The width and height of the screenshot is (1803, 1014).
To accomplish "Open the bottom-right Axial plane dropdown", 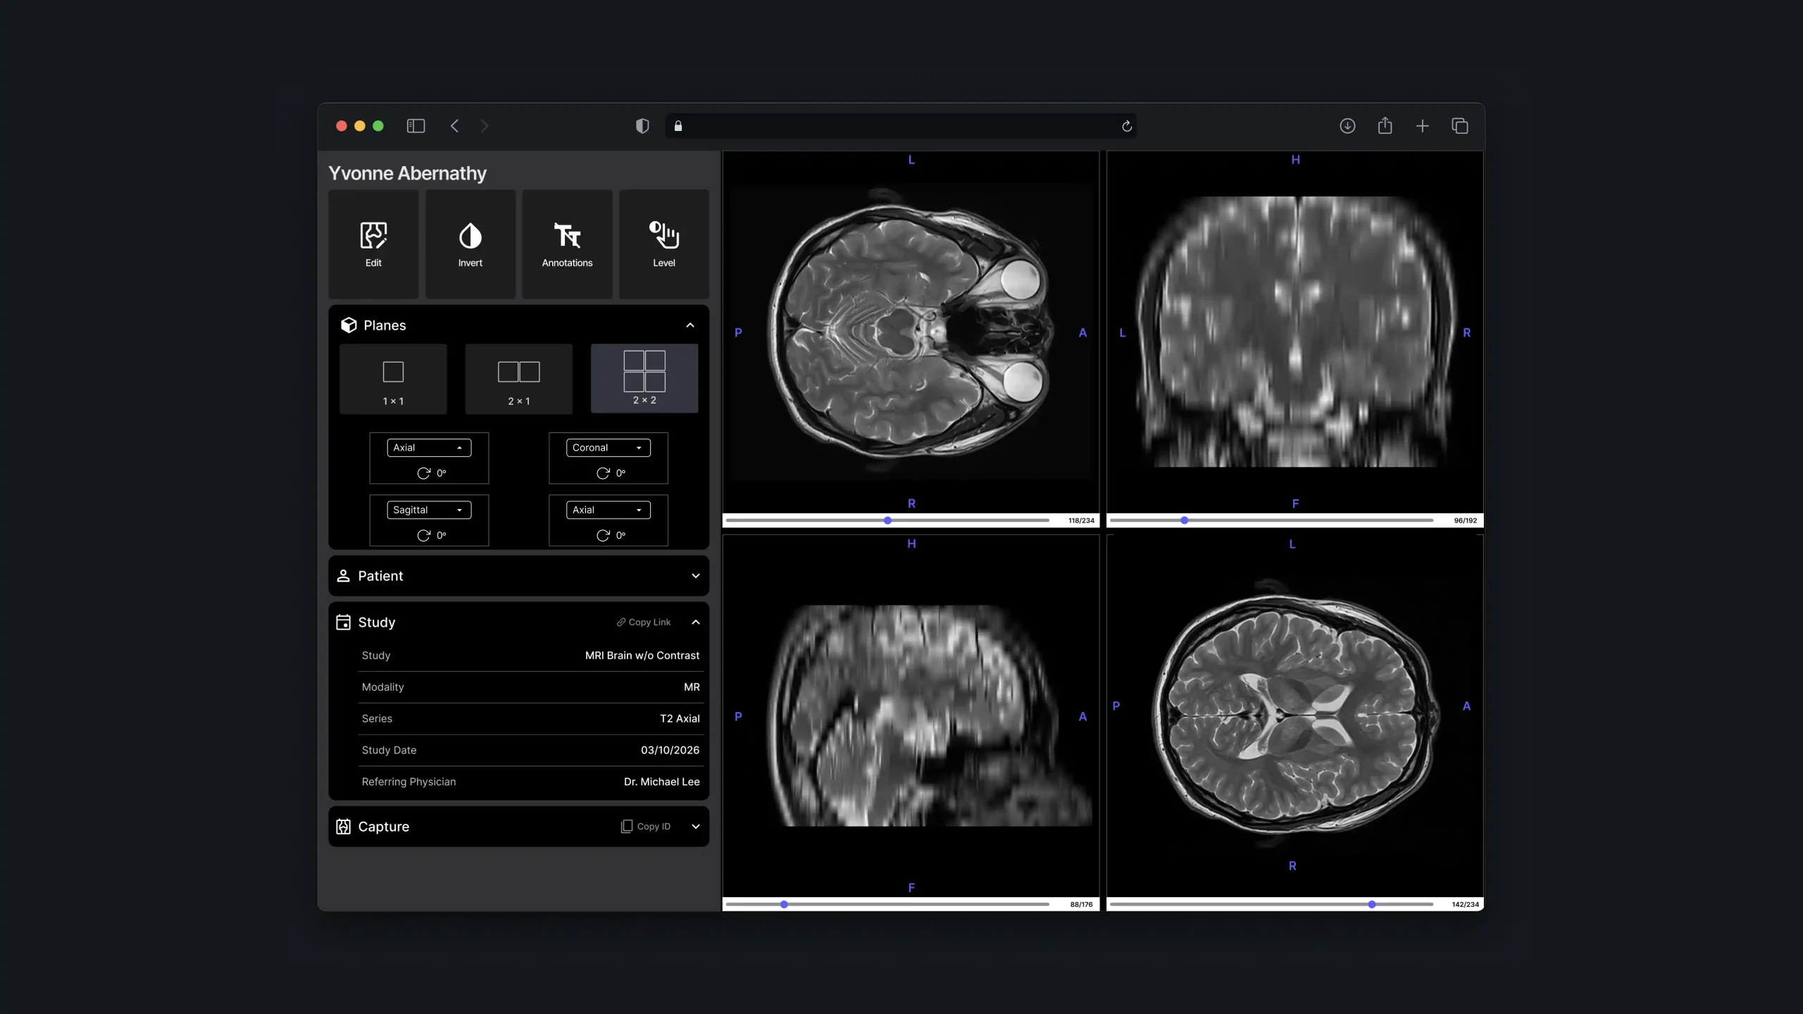I will [x=609, y=510].
